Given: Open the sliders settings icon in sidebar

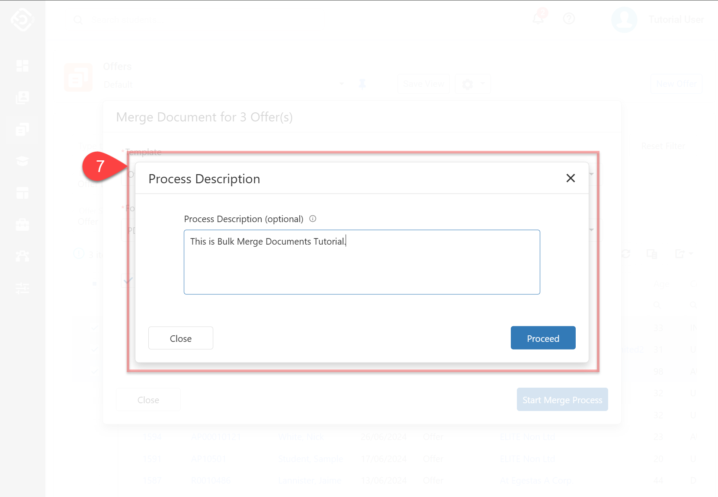Looking at the screenshot, I should point(22,288).
